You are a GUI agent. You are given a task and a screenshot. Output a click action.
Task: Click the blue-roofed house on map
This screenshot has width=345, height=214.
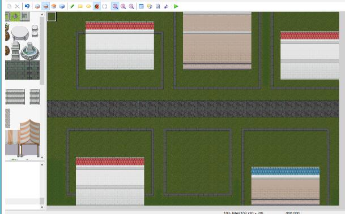286,186
